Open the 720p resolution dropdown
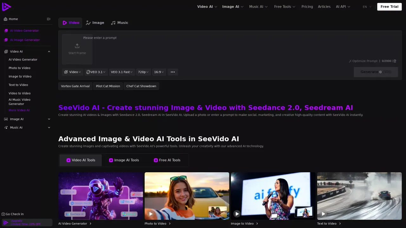The image size is (406, 228). tap(143, 72)
